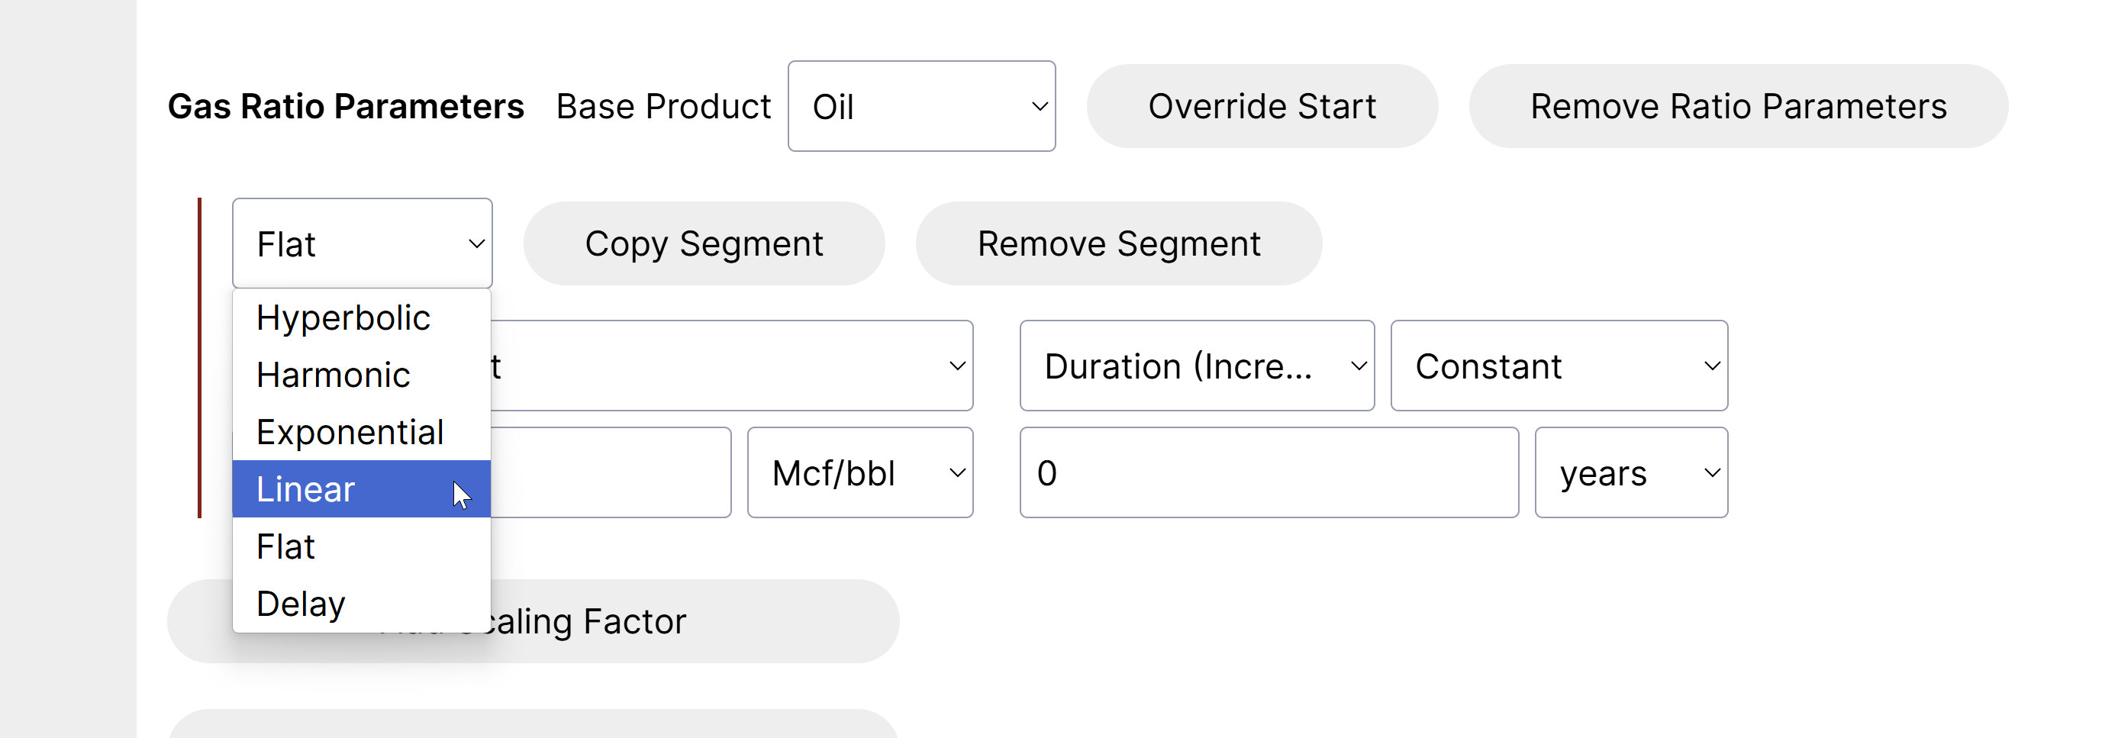Click the Remove Segment button
Viewport: 2118px width, 738px height.
tap(1118, 244)
